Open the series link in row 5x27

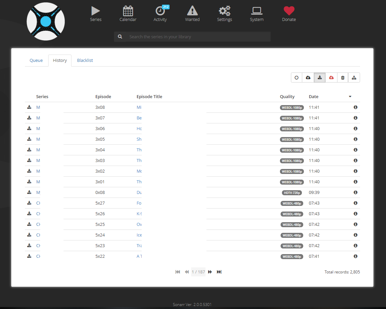[38, 203]
